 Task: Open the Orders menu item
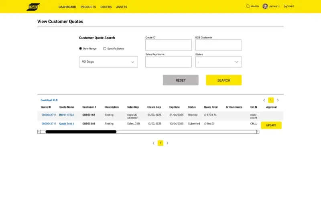click(106, 7)
